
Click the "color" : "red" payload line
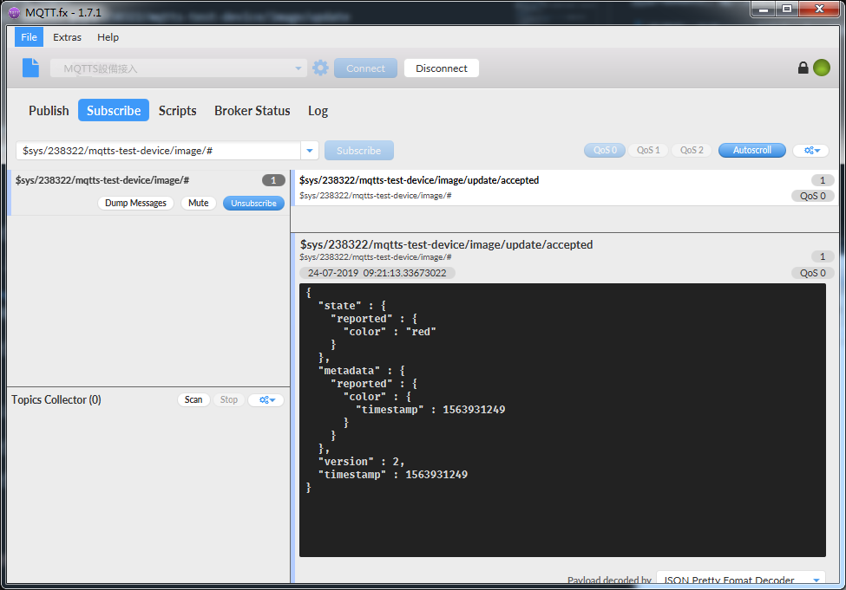(390, 332)
